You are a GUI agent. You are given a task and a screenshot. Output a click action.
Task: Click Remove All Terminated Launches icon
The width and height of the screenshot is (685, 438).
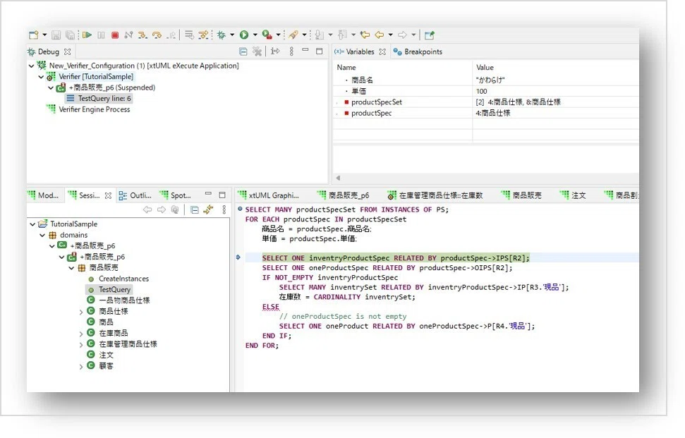pyautogui.click(x=257, y=51)
